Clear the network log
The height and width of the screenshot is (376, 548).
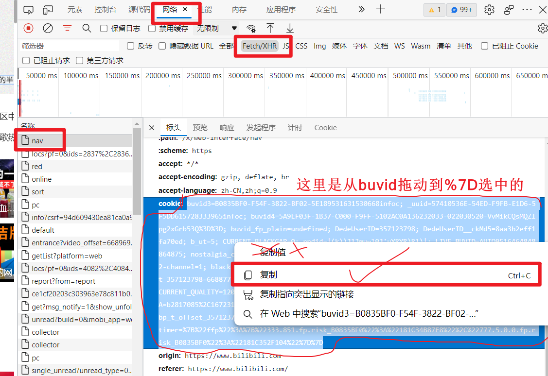click(x=48, y=28)
